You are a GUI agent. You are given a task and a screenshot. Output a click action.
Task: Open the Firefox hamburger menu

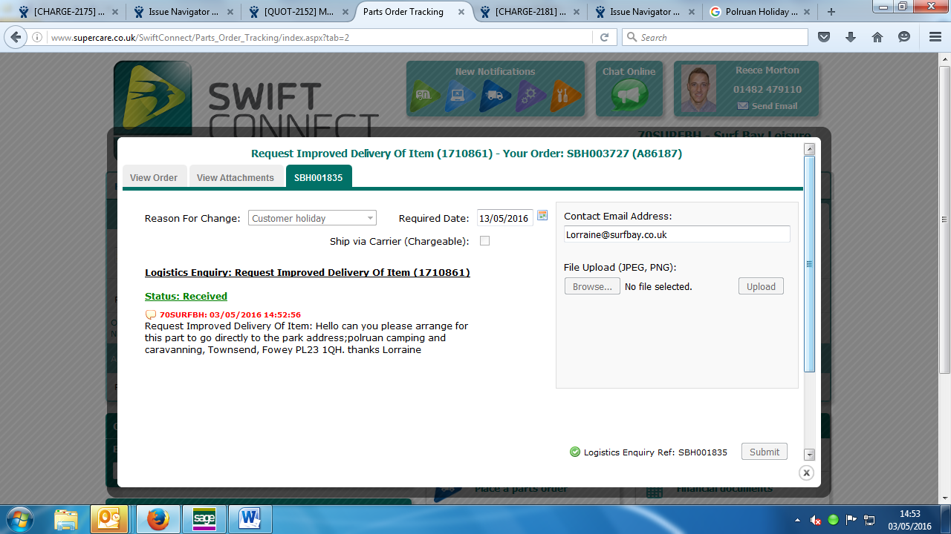[x=935, y=37]
